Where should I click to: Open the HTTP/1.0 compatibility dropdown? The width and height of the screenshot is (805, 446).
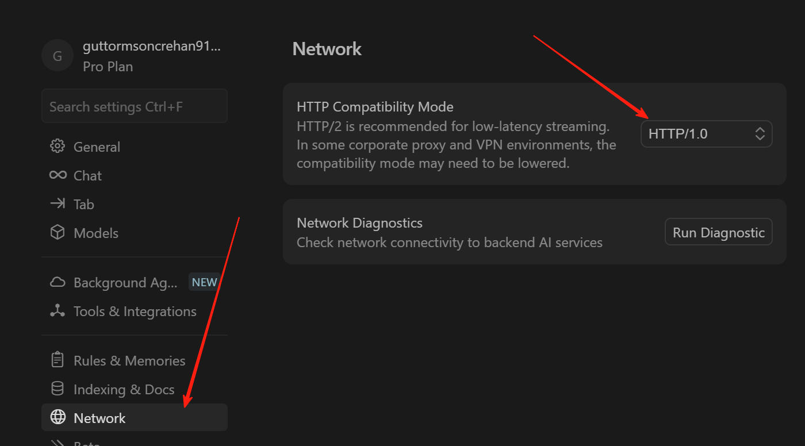click(x=706, y=134)
